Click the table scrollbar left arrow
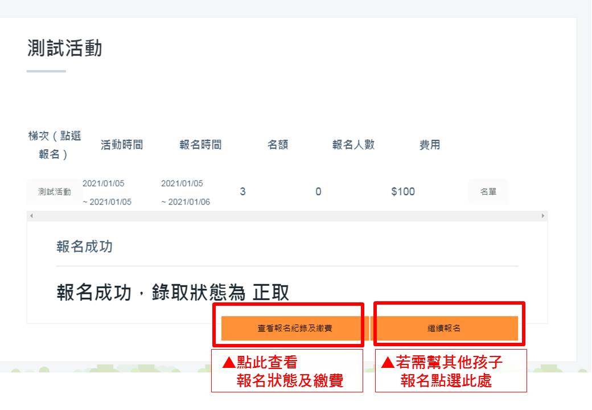This screenshot has height=410, width=592. coord(31,216)
